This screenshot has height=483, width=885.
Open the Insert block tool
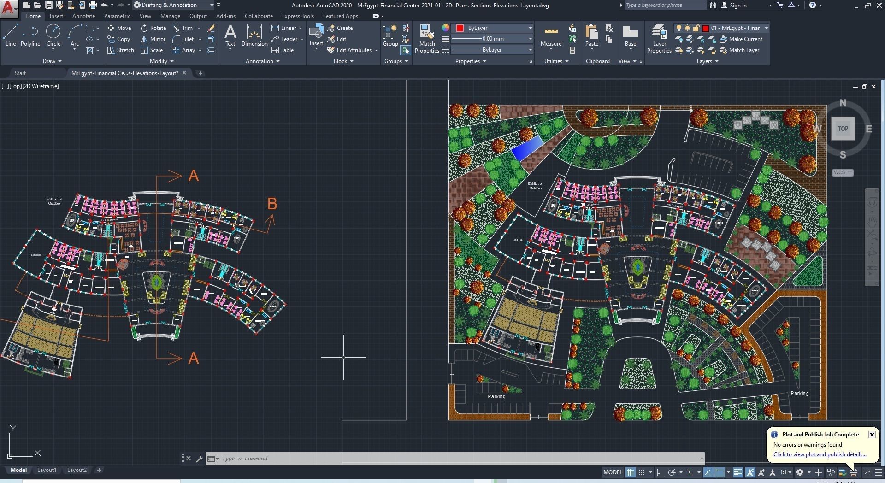tap(316, 35)
